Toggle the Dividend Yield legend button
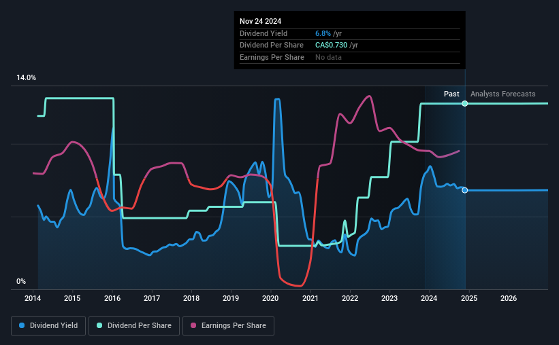 click(48, 326)
